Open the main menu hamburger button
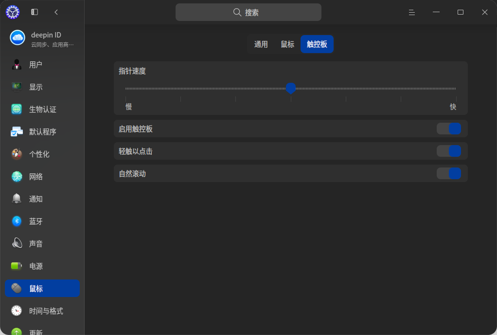This screenshot has height=335, width=497. tap(412, 12)
